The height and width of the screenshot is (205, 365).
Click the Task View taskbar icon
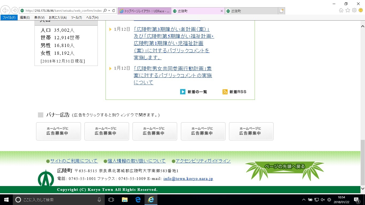(111, 200)
